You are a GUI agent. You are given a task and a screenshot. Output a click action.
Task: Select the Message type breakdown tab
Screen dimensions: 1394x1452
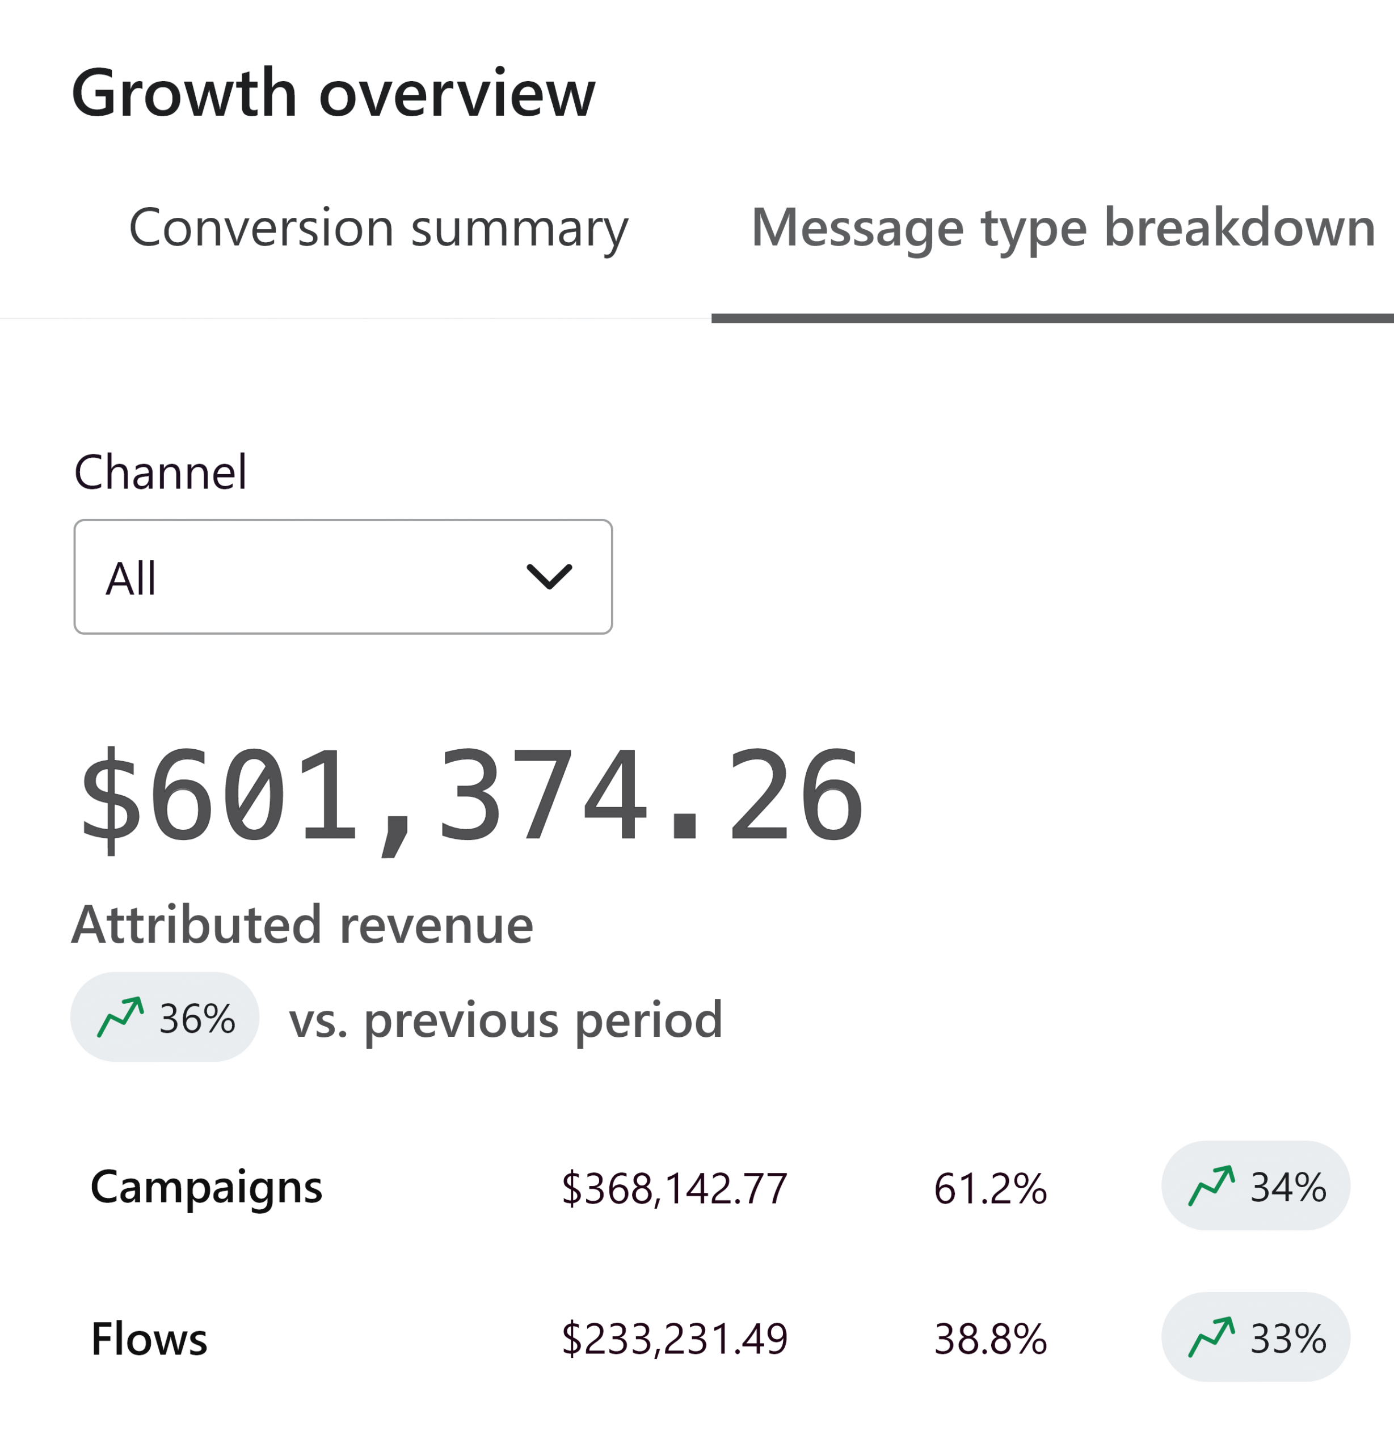tap(1063, 227)
